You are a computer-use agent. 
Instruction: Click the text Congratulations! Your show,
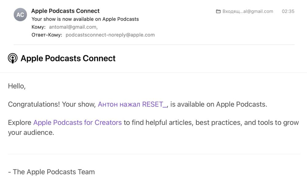tap(52, 104)
